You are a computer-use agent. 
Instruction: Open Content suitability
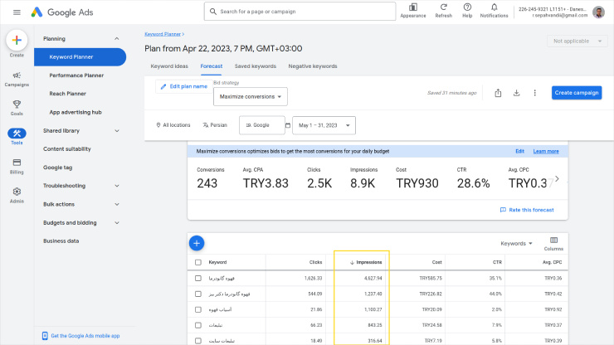point(67,148)
